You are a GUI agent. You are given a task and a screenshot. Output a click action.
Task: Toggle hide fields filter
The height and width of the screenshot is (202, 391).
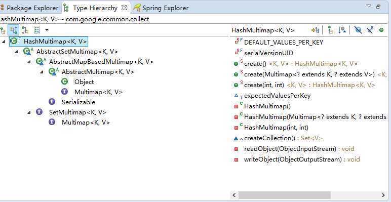(359, 30)
